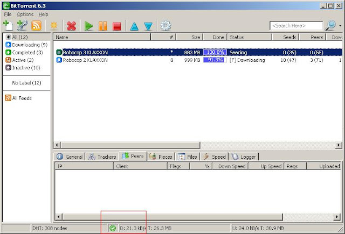Sort peers by Up Speed column
This screenshot has width=345, height=234.
point(266,166)
